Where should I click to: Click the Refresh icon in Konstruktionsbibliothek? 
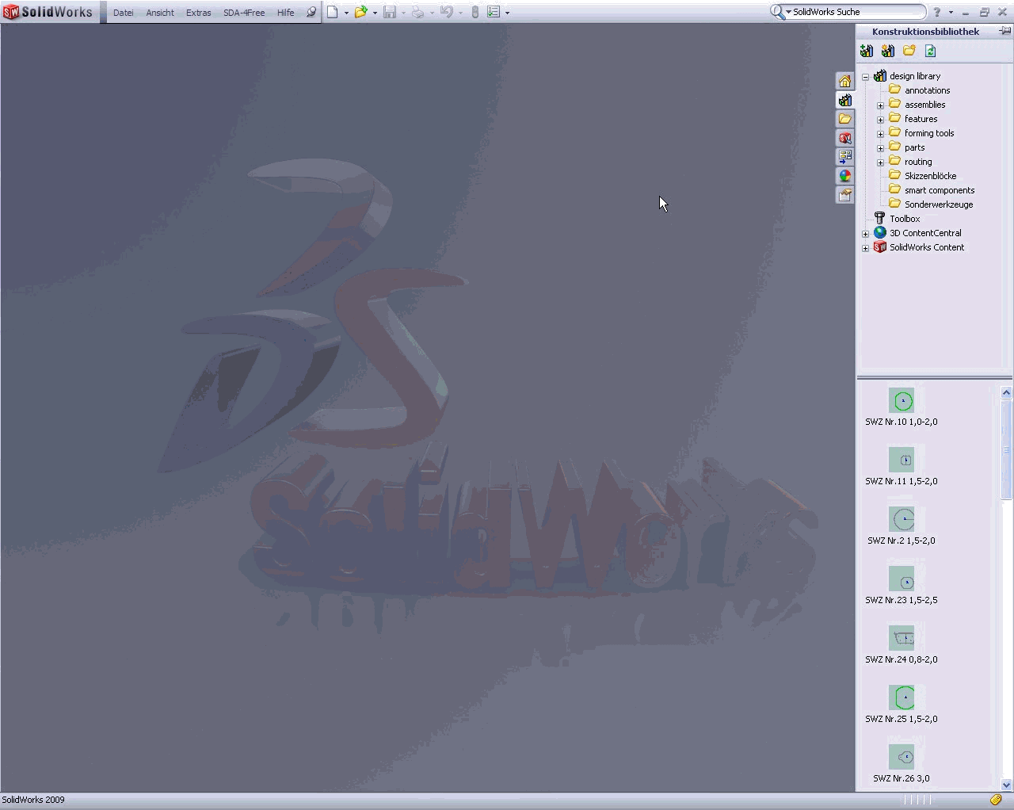click(931, 51)
